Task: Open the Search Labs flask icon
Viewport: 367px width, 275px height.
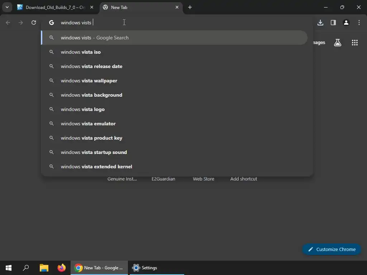Action: (x=338, y=43)
